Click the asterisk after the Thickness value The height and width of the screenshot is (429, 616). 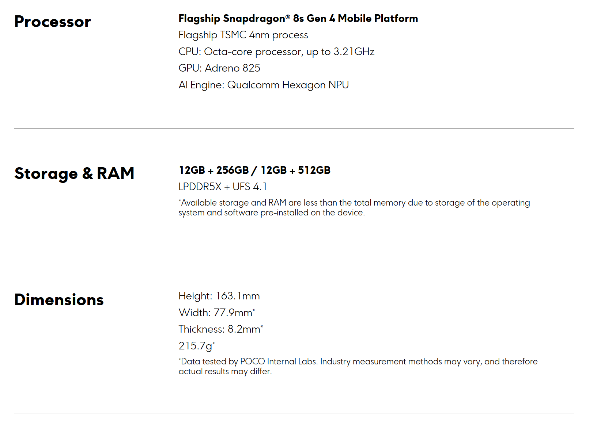(262, 326)
